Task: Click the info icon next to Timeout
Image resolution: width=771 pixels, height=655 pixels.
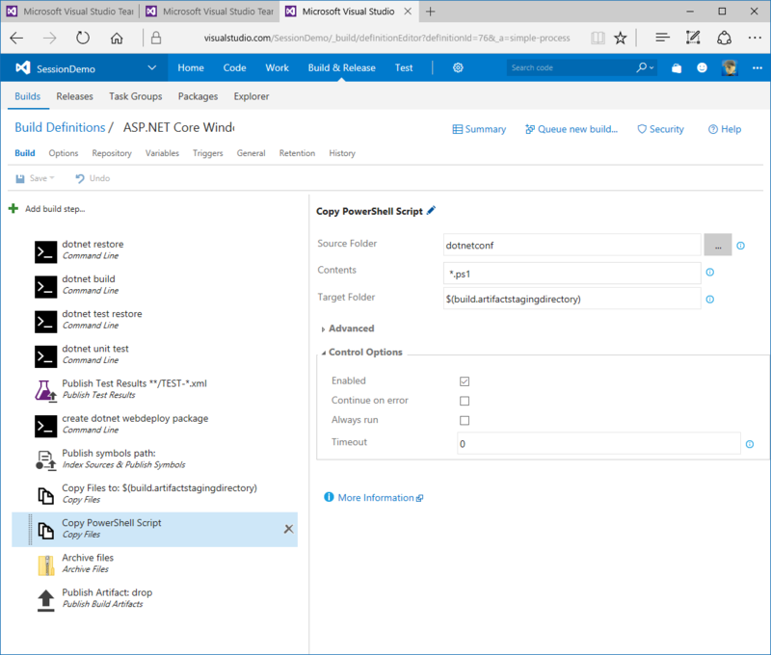Action: tap(750, 444)
